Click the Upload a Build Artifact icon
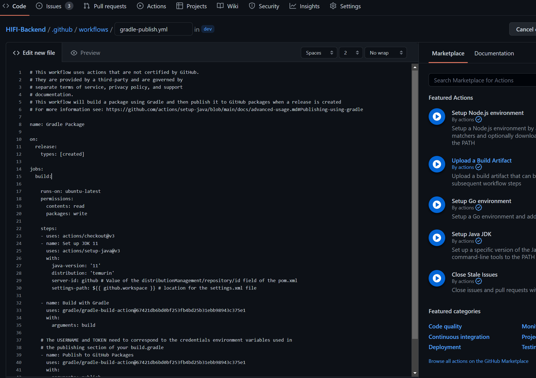The width and height of the screenshot is (536, 378). tap(437, 164)
